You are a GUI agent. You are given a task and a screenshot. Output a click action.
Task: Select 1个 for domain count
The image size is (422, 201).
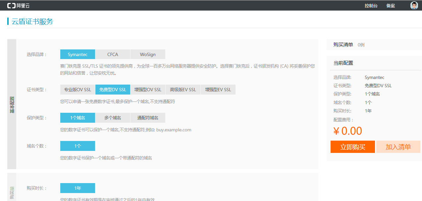pos(78,146)
